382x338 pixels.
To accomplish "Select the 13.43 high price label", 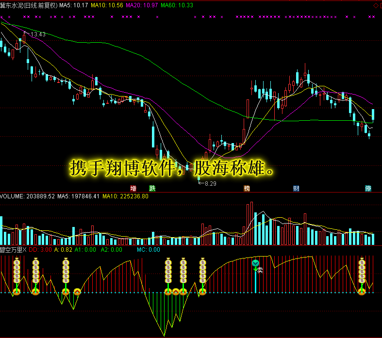I will pyautogui.click(x=38, y=34).
